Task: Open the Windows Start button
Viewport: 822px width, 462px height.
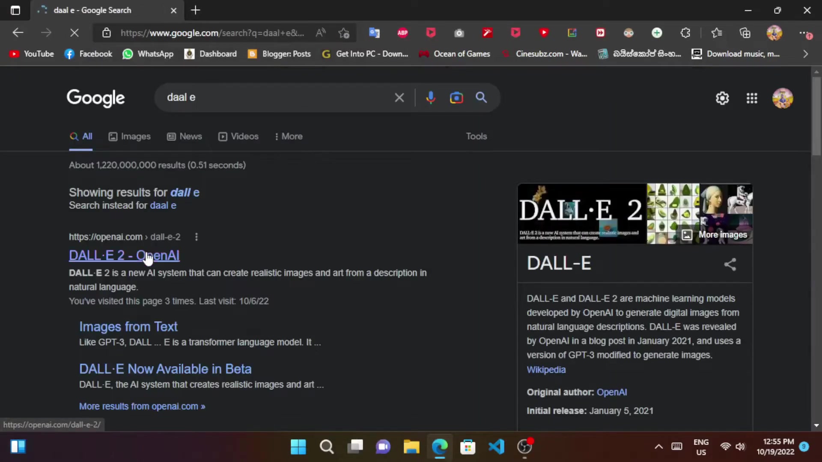Action: [298, 447]
